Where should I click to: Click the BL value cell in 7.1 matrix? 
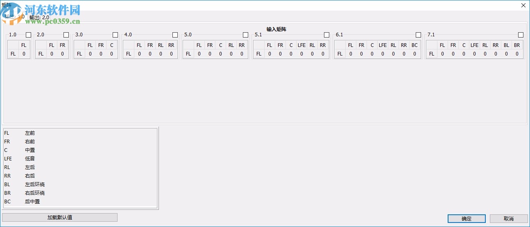click(x=506, y=54)
